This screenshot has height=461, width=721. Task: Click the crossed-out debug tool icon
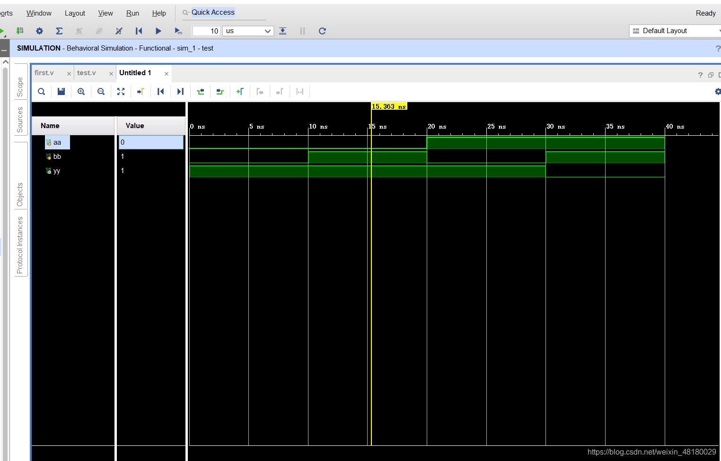(x=119, y=31)
